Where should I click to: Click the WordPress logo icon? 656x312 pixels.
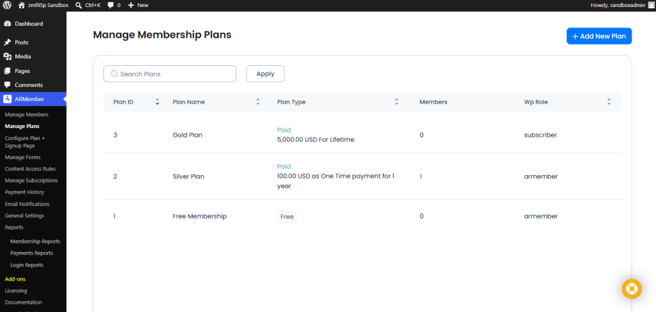(x=7, y=5)
